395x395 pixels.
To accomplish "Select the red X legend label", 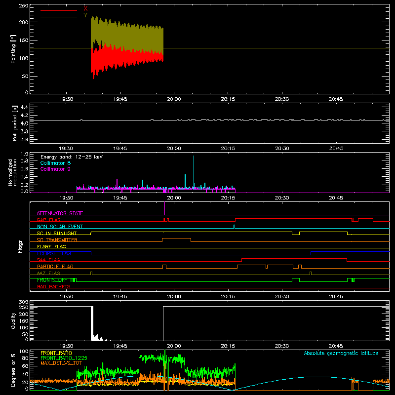I will click(x=85, y=9).
